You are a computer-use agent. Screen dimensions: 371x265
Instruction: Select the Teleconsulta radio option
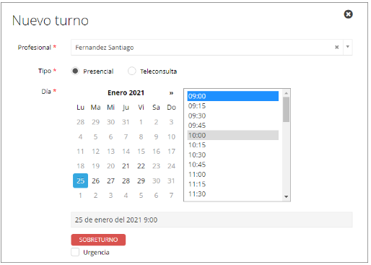131,71
